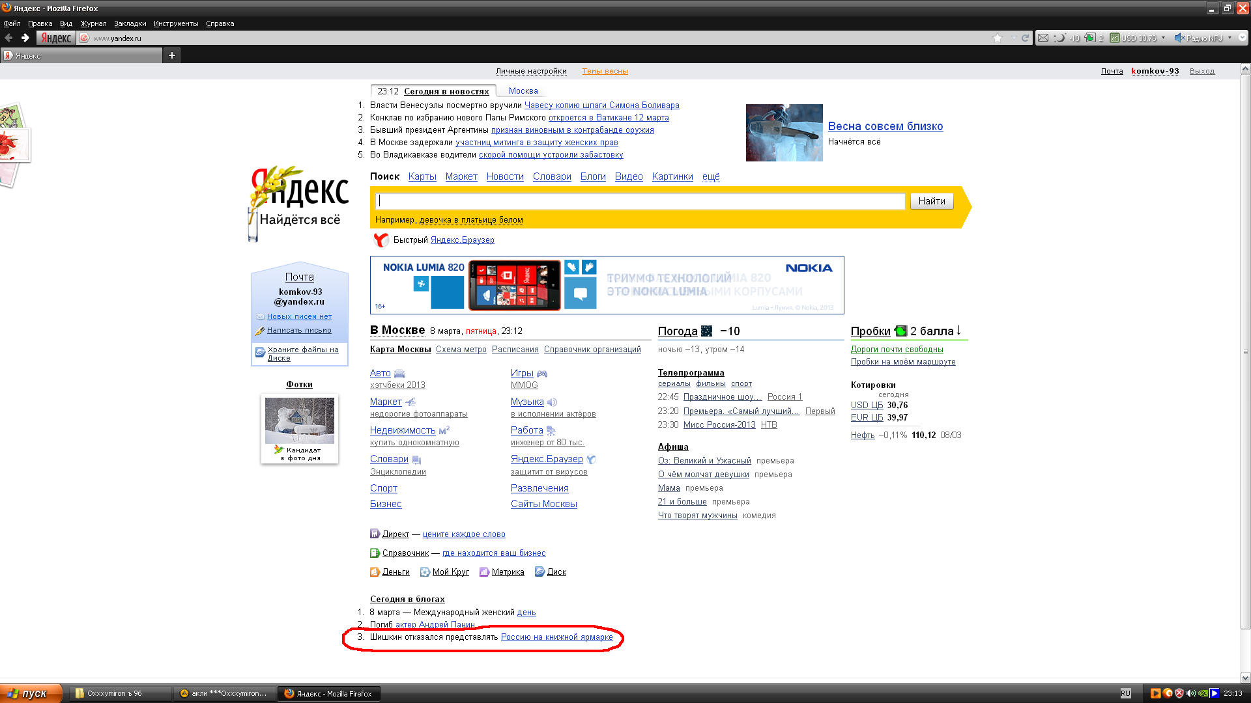Go forward with the browser forward arrow
Screen dimensions: 1251x703
coord(25,38)
